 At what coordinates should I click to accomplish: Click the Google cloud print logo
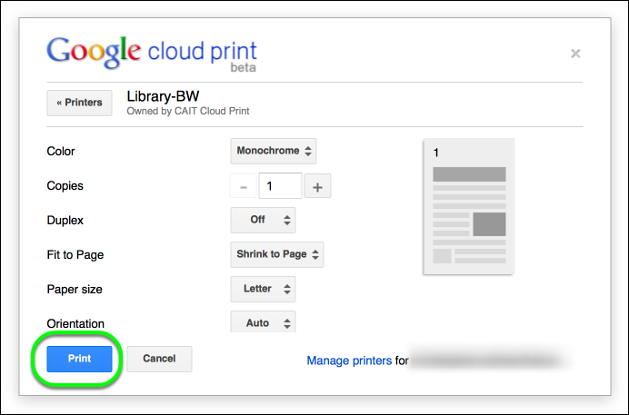152,54
